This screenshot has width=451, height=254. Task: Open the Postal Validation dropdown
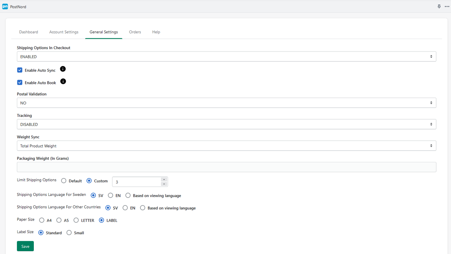(x=227, y=103)
